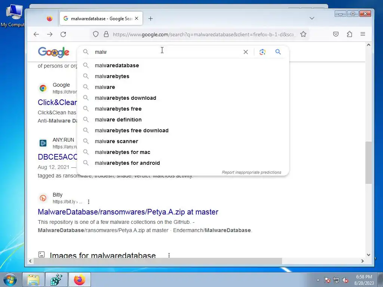Viewport: 383px width, 287px height.
Task: Click the horizontal scrollbar thumb
Action: coord(157,261)
